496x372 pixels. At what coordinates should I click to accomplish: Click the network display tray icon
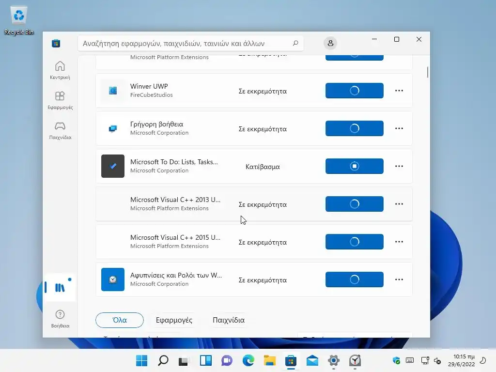[425, 360]
